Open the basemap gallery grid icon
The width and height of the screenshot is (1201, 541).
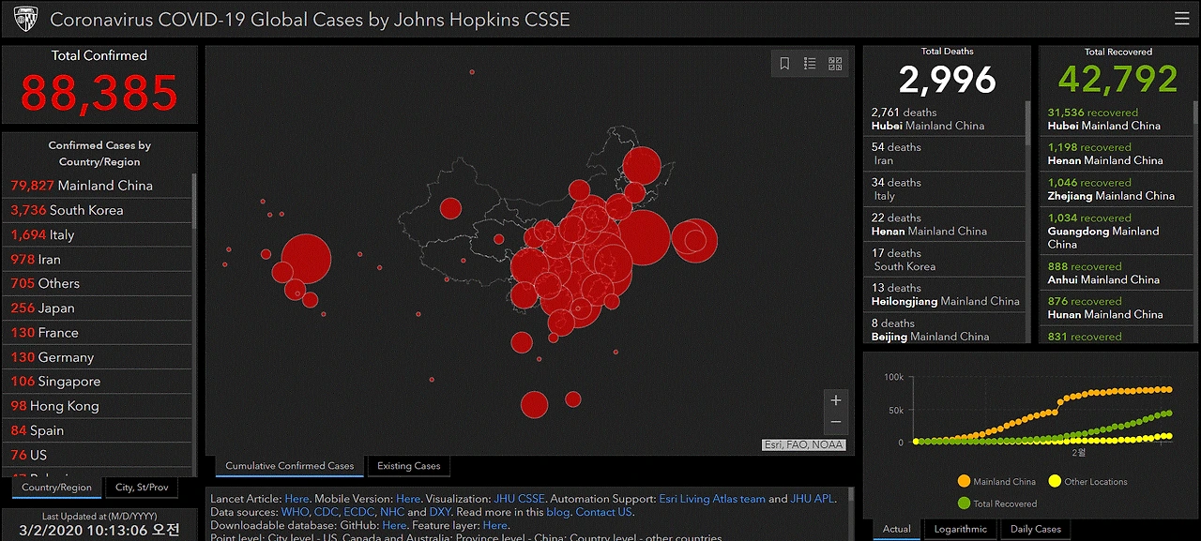point(835,64)
